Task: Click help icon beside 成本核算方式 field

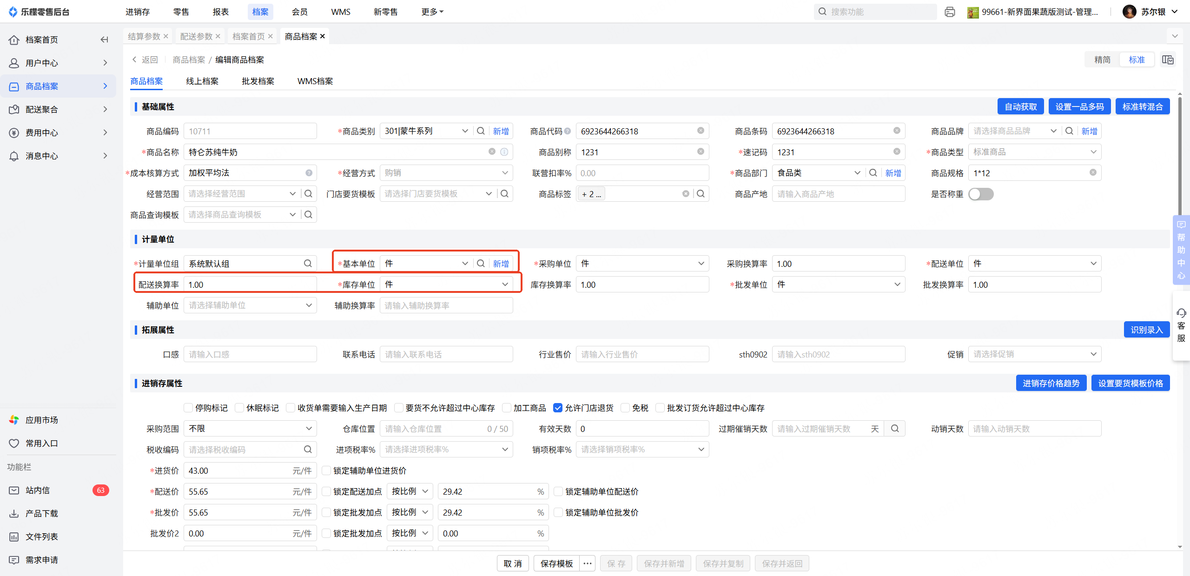Action: [309, 173]
